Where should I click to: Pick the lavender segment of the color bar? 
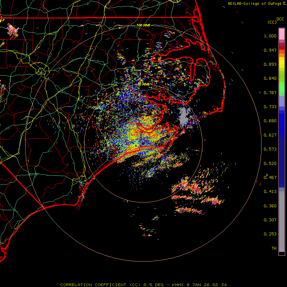point(282,101)
